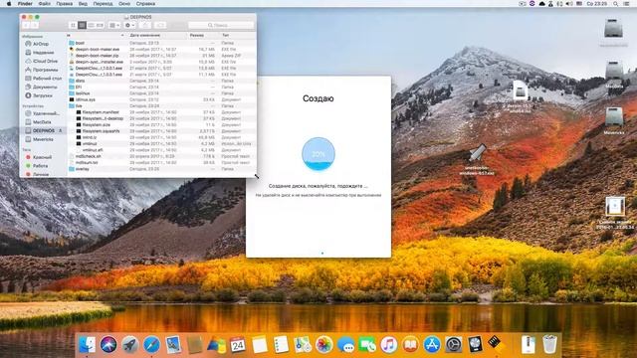Click the volume icon in menu bar
This screenshot has width=637, height=358.
(569, 4)
